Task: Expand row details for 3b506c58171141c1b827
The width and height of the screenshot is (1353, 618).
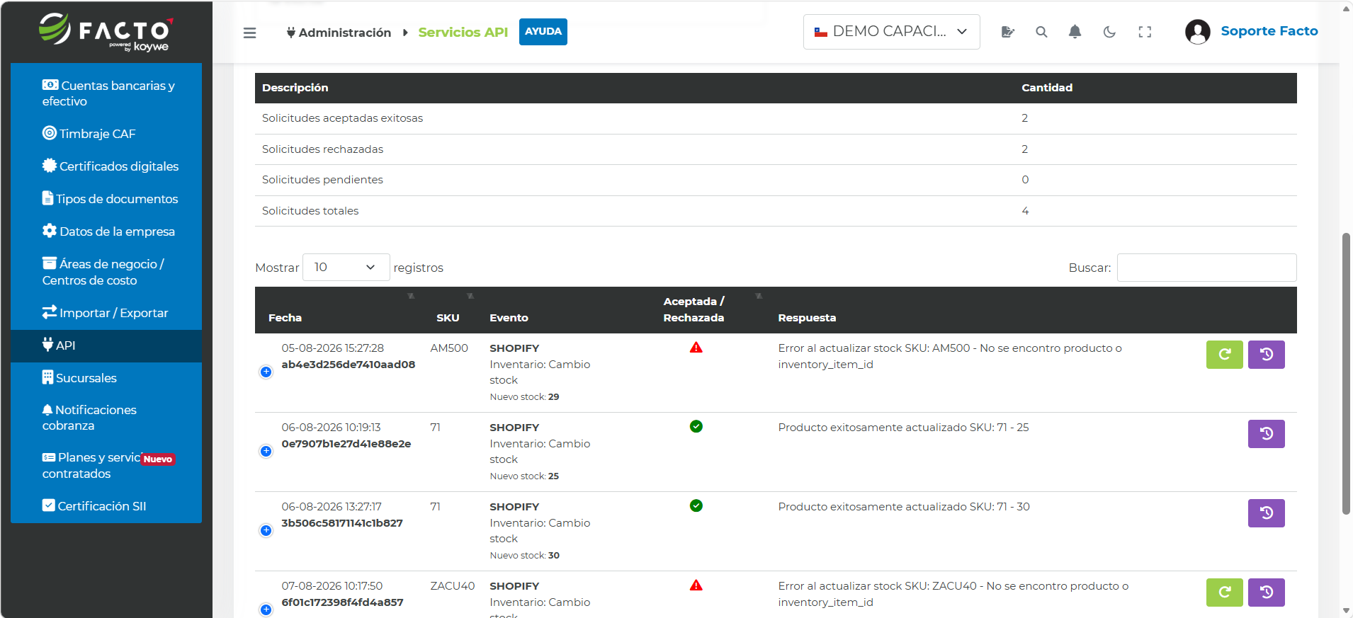Action: click(266, 530)
